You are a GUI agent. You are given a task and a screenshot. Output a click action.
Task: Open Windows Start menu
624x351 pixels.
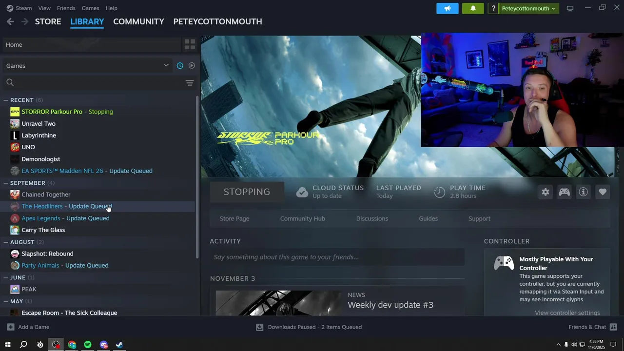tap(8, 345)
